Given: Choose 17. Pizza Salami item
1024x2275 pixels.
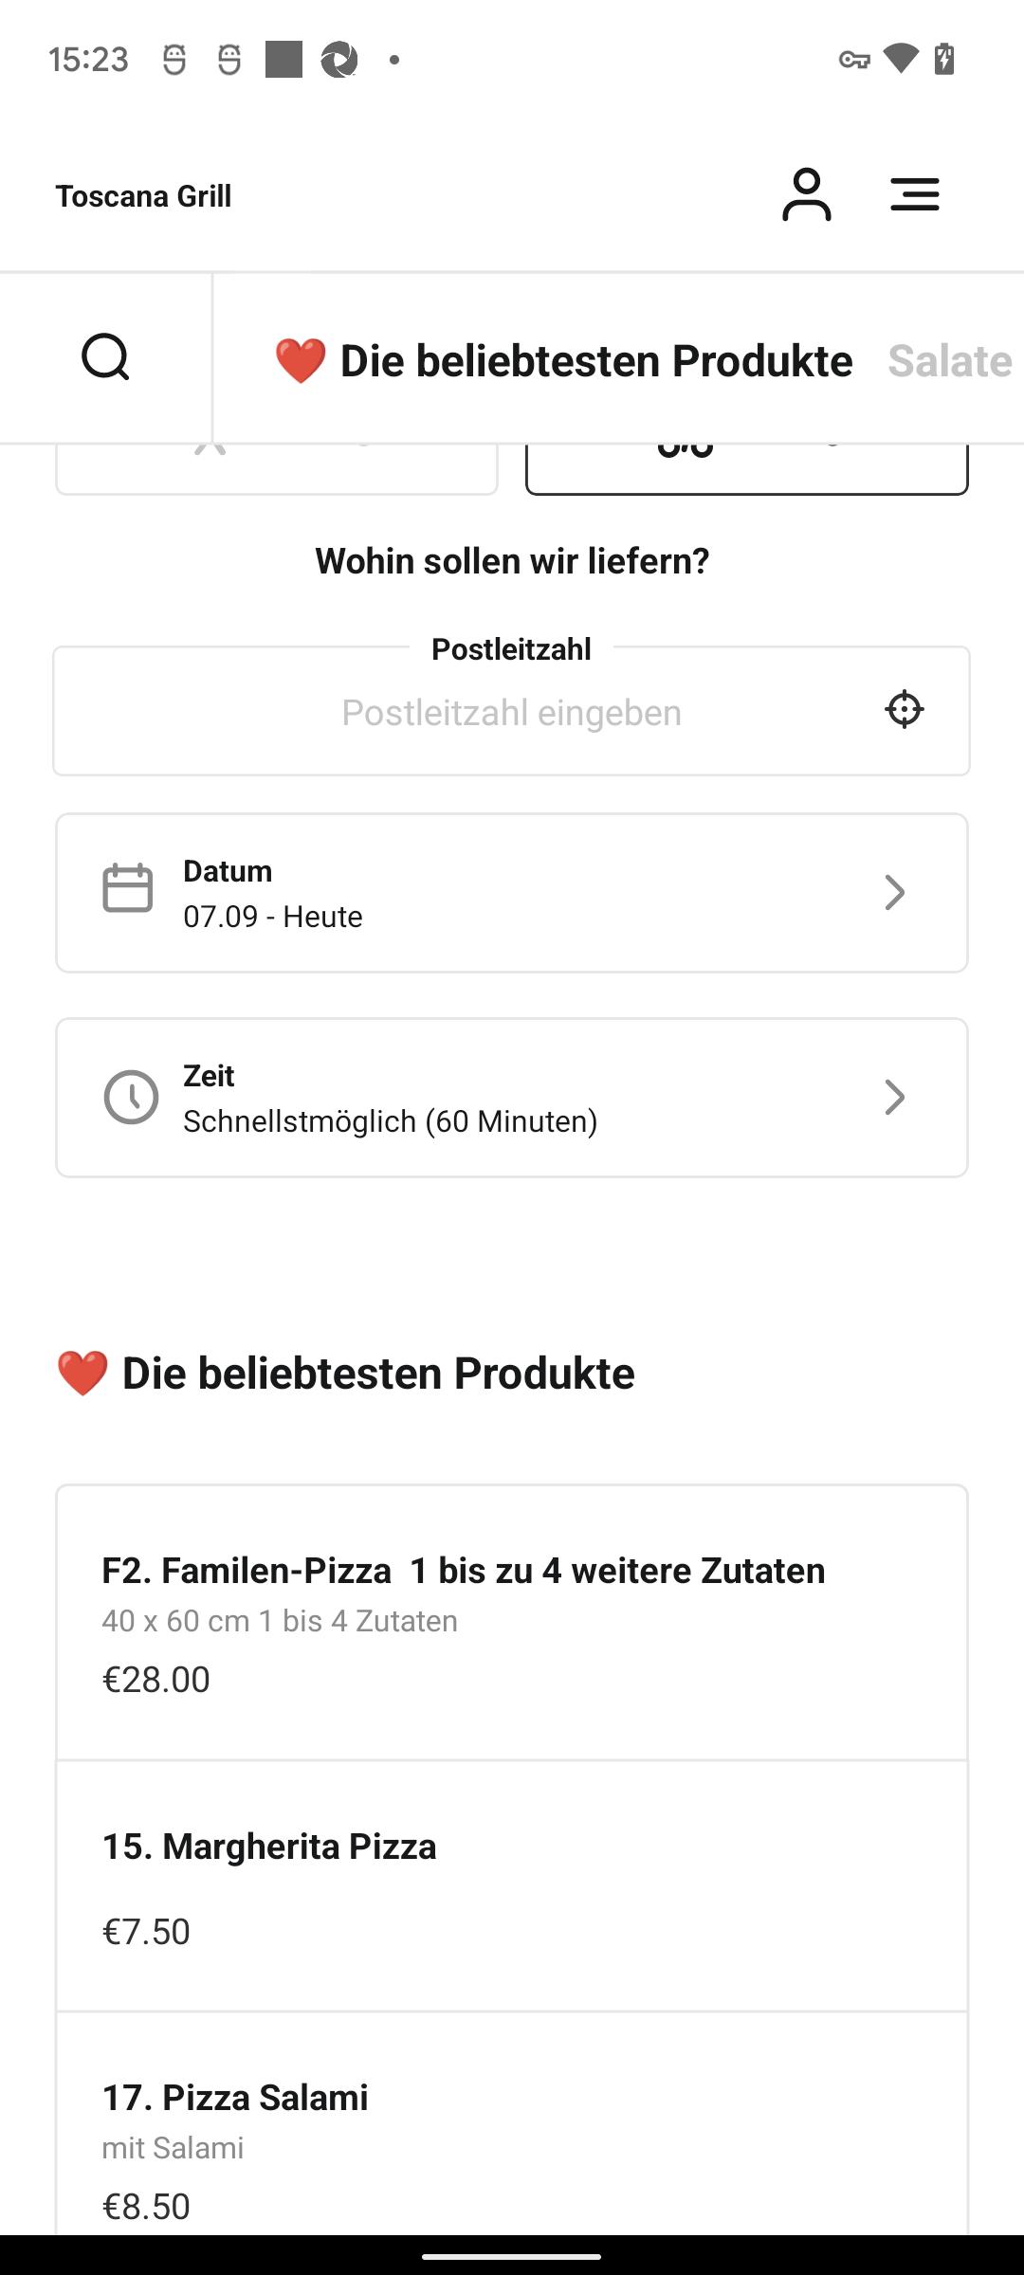Looking at the screenshot, I should coord(512,2123).
